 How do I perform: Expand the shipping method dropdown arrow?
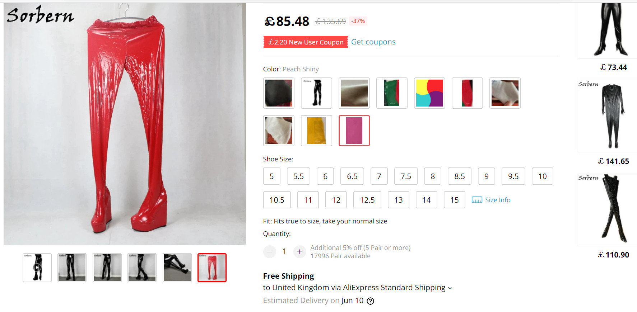[450, 288]
